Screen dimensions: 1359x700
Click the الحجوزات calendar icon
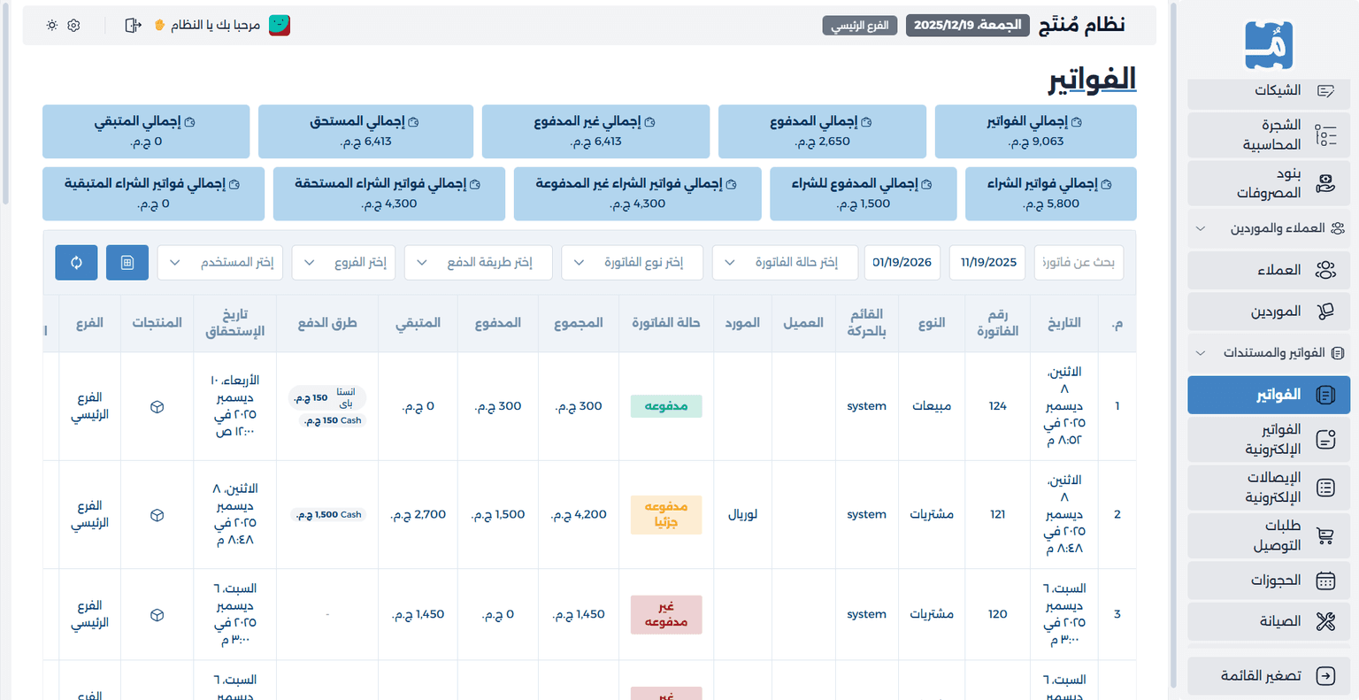[x=1324, y=581]
